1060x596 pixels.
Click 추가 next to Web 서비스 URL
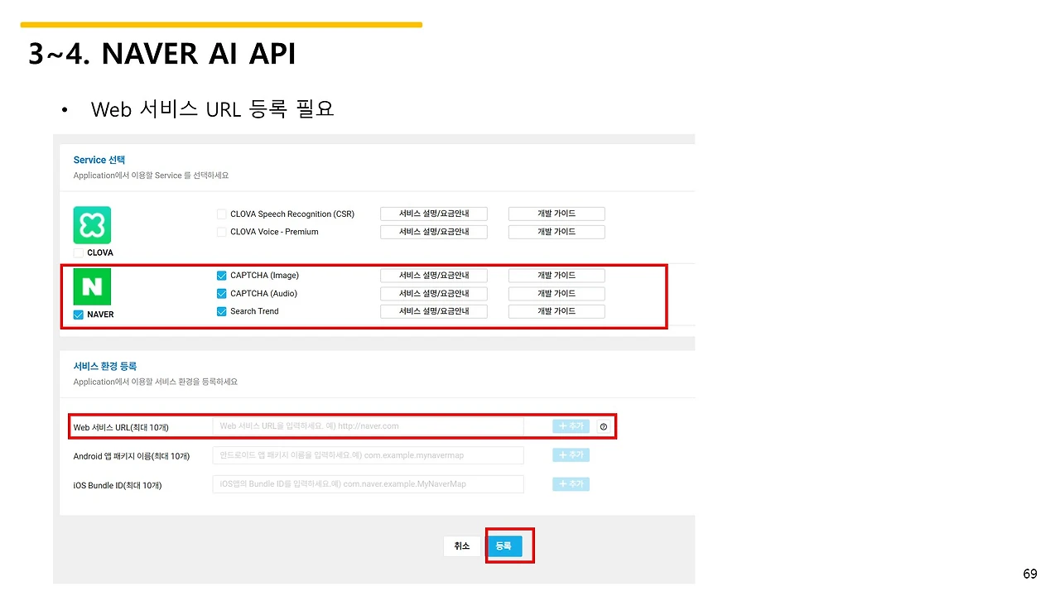pos(571,426)
